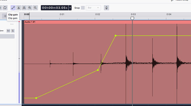Screen dimensions: 191x106
Task: Click the zoom out magnifier
Action: 35,8
